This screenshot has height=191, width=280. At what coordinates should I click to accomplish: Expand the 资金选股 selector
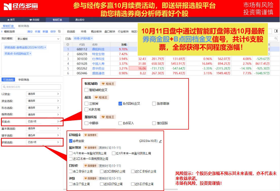[x=43, y=101]
